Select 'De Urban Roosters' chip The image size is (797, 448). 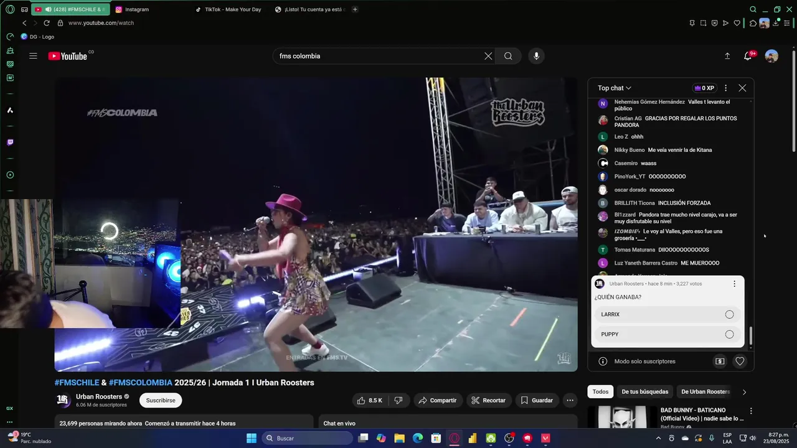pyautogui.click(x=705, y=392)
